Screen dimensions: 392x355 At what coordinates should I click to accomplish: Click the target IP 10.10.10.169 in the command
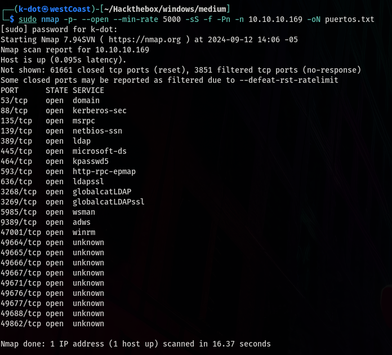[x=275, y=20]
